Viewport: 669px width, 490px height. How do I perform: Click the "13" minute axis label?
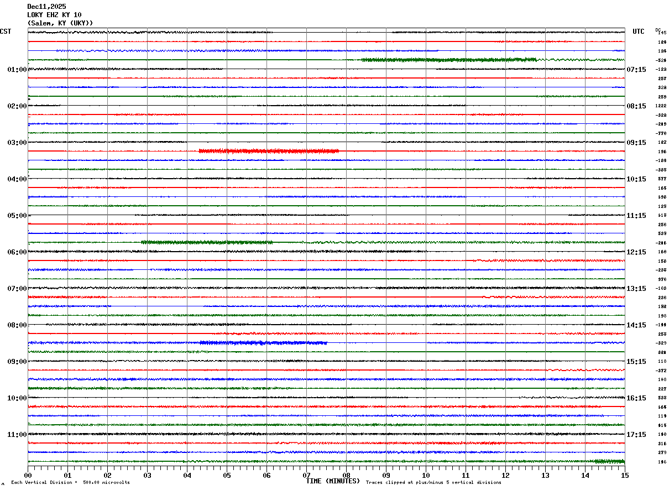(545, 475)
